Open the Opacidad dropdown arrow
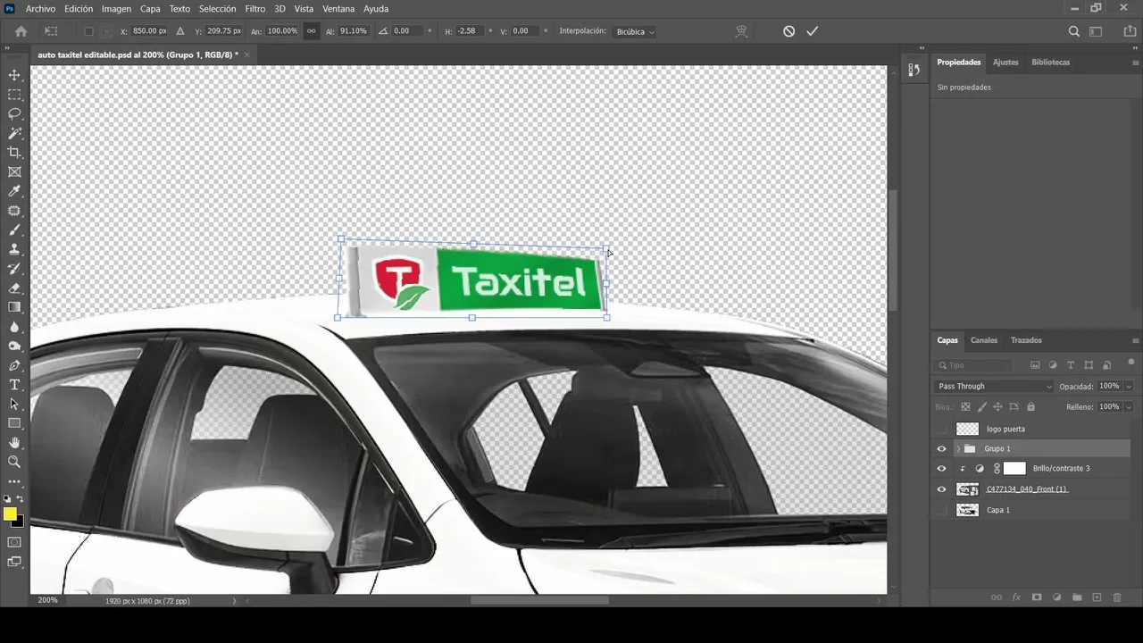Screen dimensions: 1143x643 click(x=1129, y=387)
